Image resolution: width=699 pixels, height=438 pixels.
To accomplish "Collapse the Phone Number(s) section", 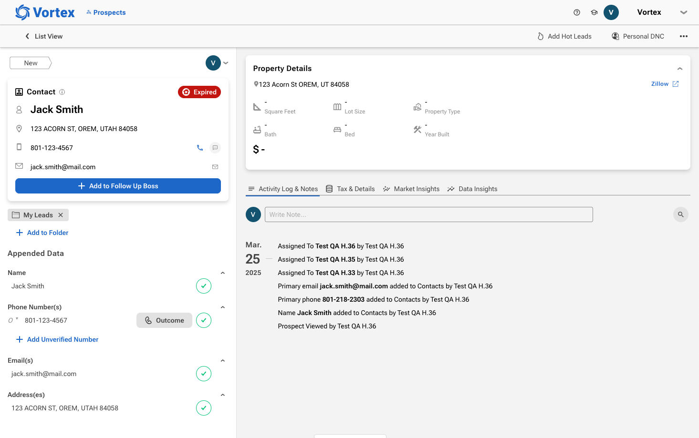I will [x=222, y=307].
